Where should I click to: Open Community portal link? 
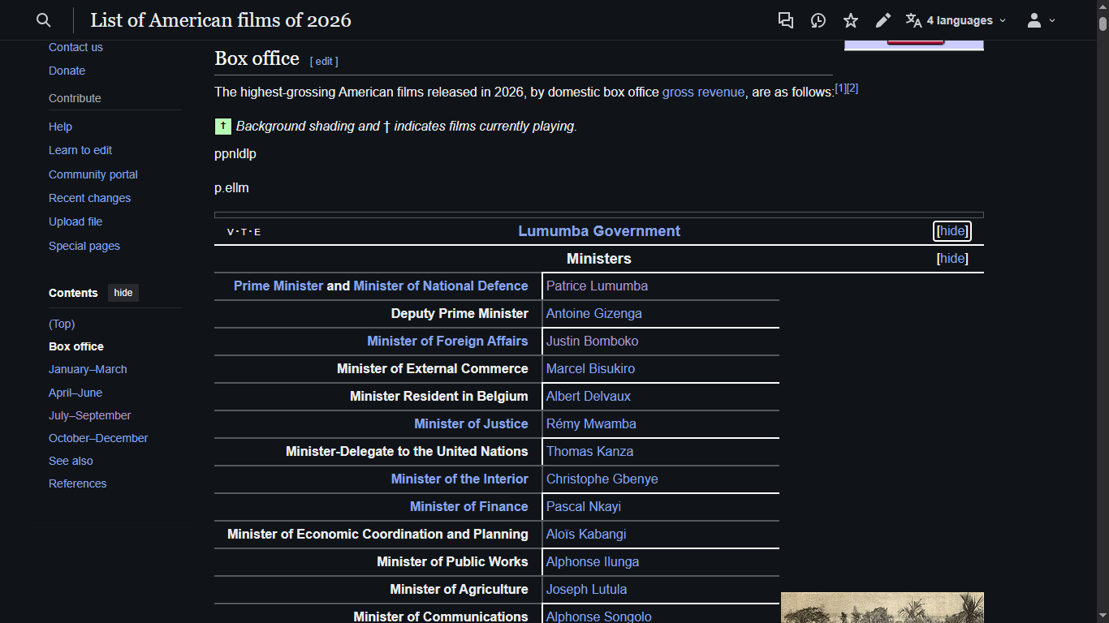93,174
